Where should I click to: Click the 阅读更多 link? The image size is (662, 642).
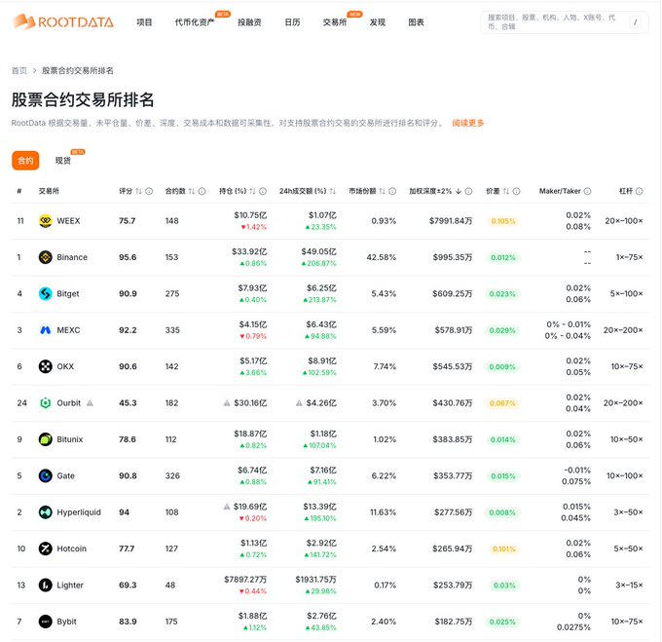pos(468,123)
